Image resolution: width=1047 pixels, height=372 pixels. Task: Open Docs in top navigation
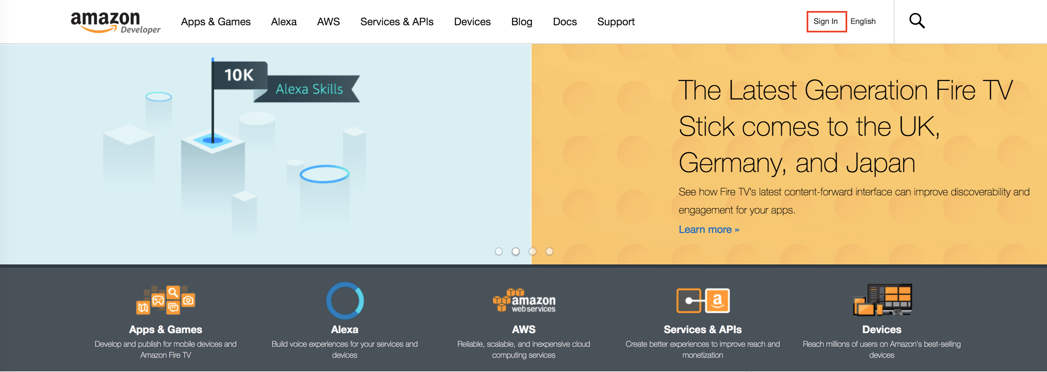pos(565,21)
